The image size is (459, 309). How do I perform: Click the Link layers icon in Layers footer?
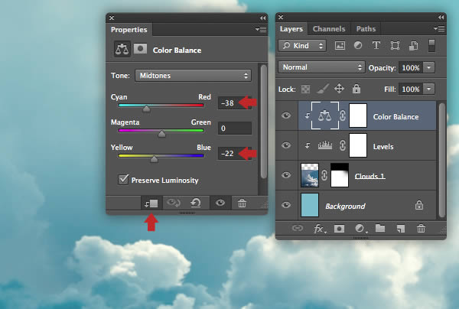point(298,228)
